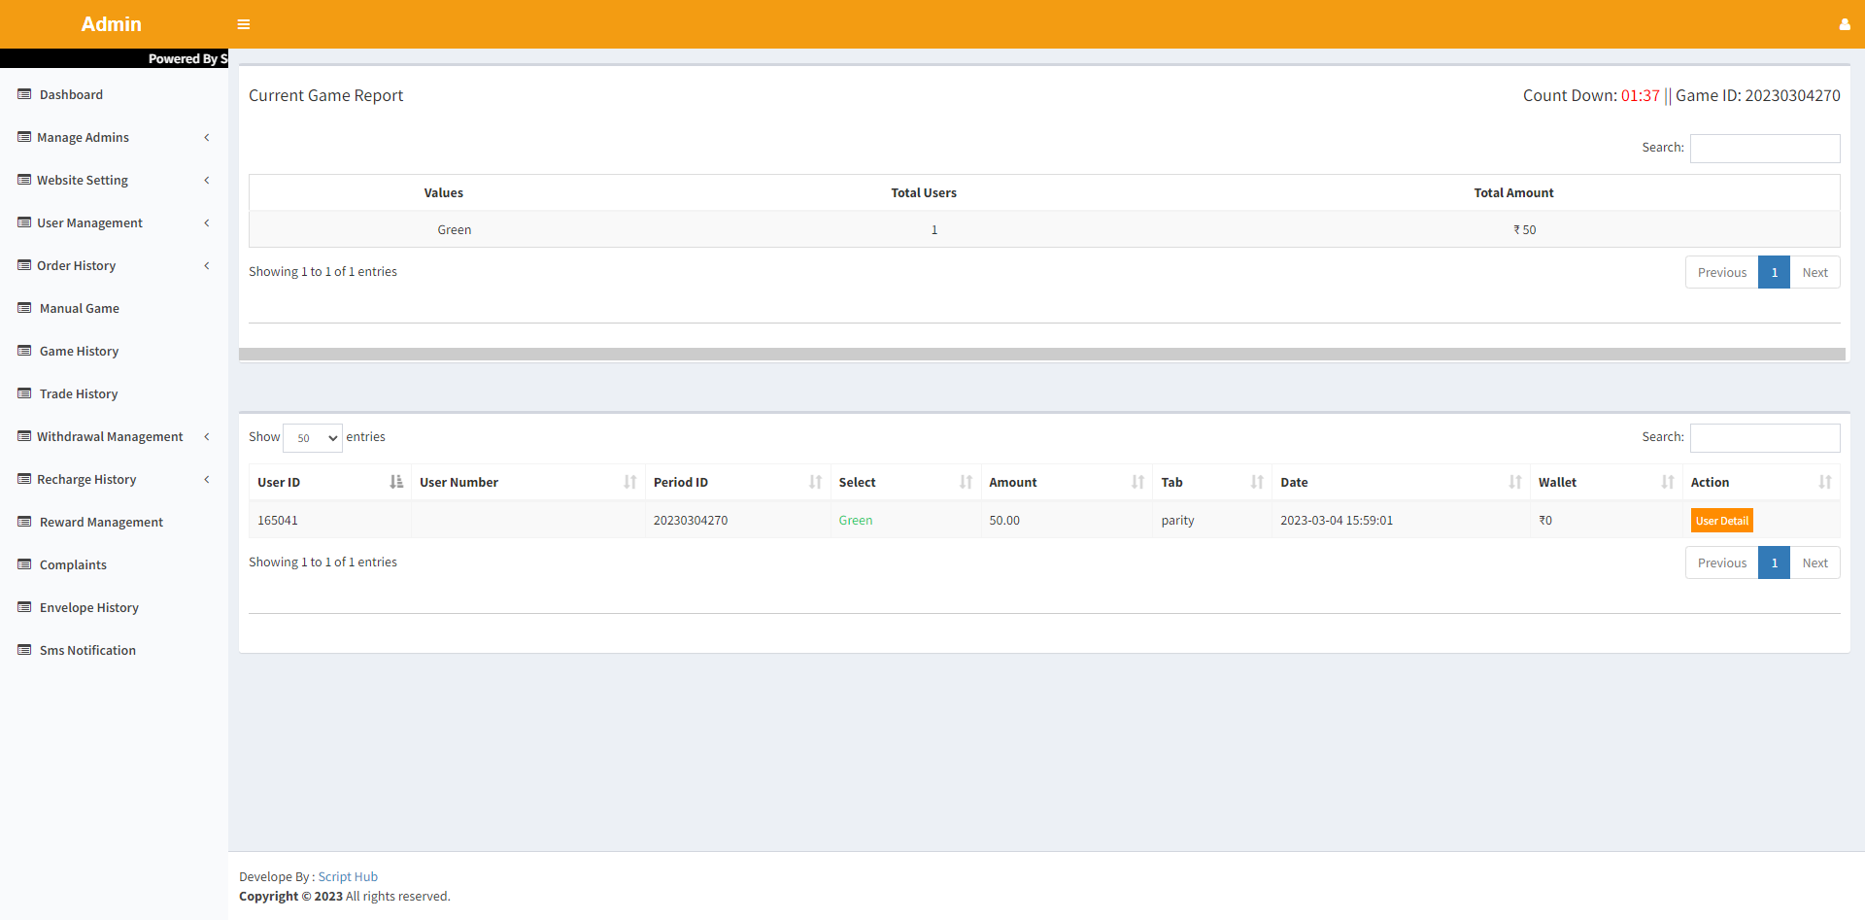The height and width of the screenshot is (920, 1865).
Task: Expand the Recharge History submenu
Action: tap(206, 479)
